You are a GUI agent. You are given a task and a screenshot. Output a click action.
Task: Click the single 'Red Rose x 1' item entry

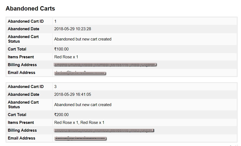point(66,57)
